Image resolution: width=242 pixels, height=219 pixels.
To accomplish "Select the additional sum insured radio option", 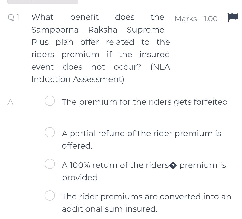I will click(x=50, y=196).
